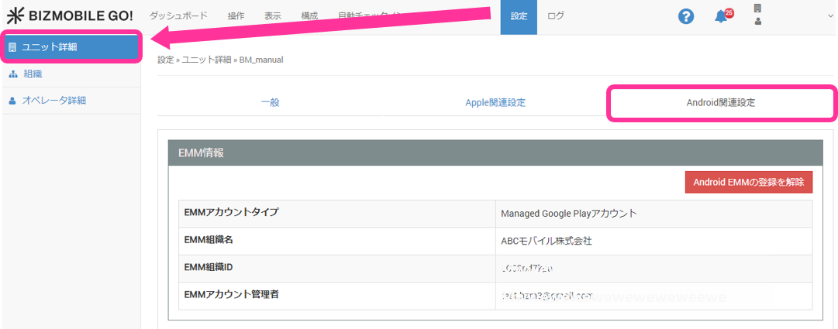Switch to the 一般 tab
Screen dimensions: 838x329
point(270,103)
